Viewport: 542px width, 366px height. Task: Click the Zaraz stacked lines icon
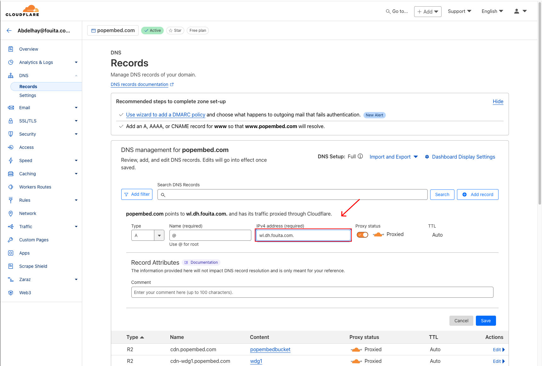[11, 279]
